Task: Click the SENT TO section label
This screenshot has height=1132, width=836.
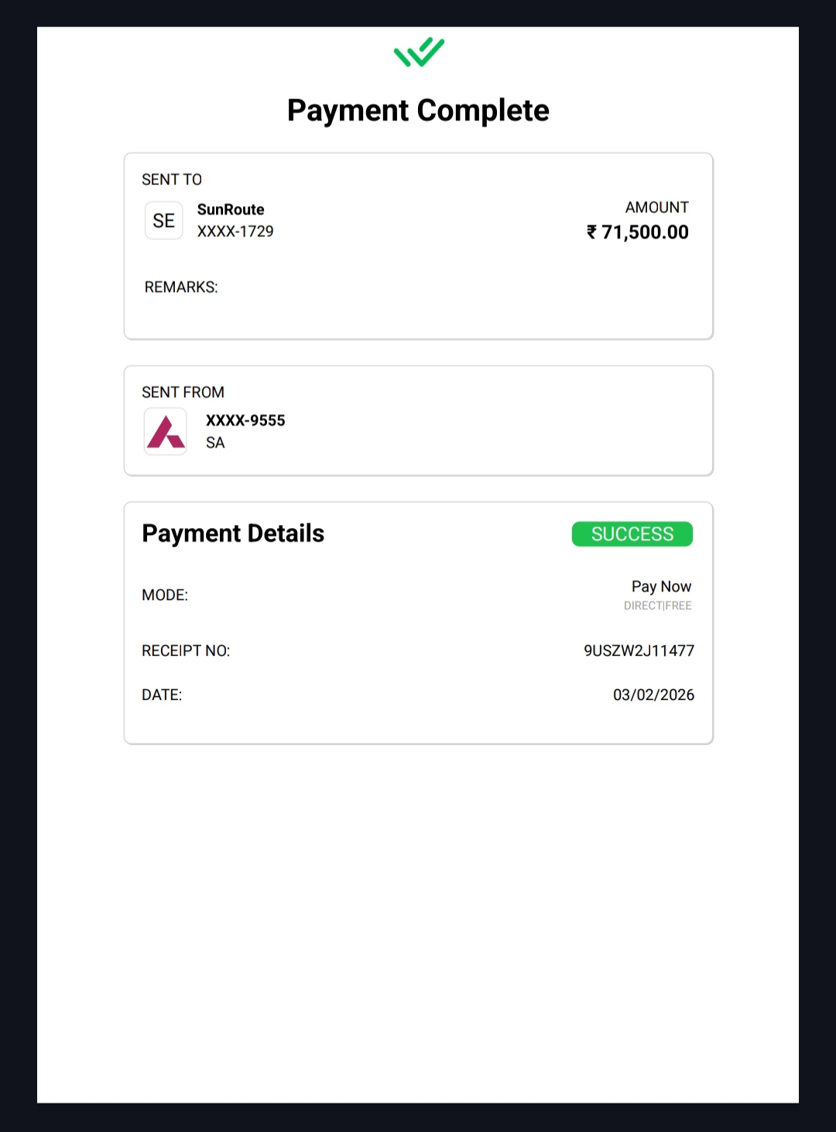Action: tap(172, 180)
